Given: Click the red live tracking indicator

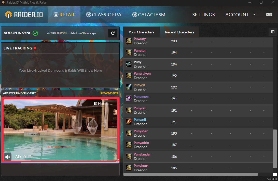Looking at the screenshot, I should click(x=35, y=48).
